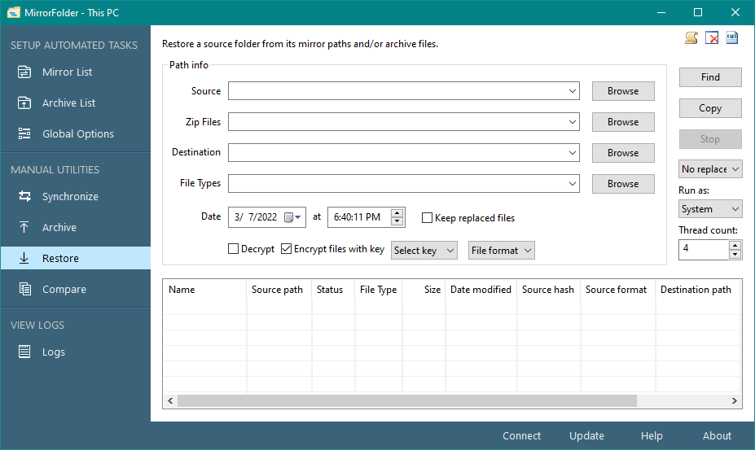
Task: Click the Update link at the bottom
Action: [x=586, y=435]
